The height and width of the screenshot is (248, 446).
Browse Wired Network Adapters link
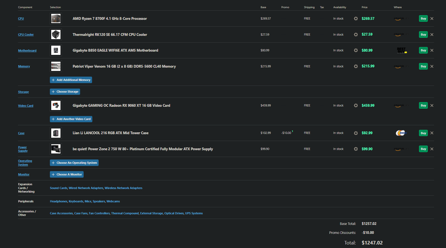tap(86, 188)
